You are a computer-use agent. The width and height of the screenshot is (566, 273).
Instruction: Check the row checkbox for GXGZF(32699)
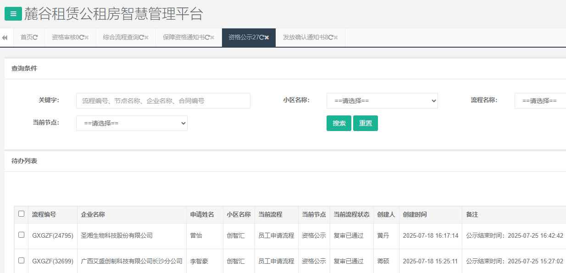(21, 261)
